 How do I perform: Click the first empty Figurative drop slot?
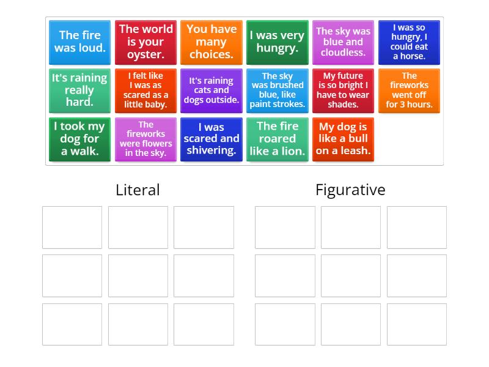point(285,228)
